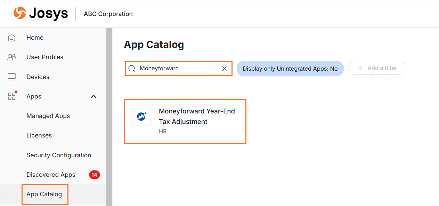Click Add a filter button
The image size is (439, 206).
pos(377,68)
